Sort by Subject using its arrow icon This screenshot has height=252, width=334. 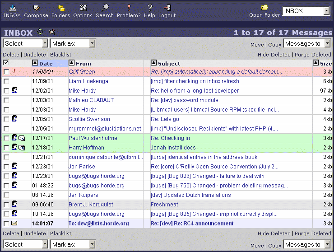click(x=153, y=63)
